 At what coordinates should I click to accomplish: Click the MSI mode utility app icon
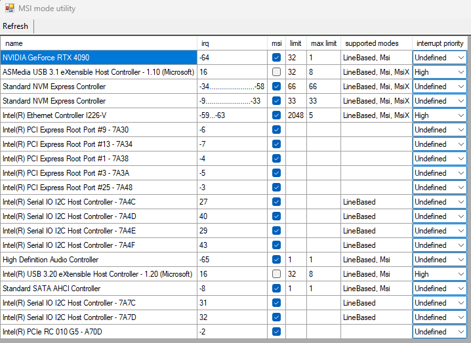pos(10,8)
